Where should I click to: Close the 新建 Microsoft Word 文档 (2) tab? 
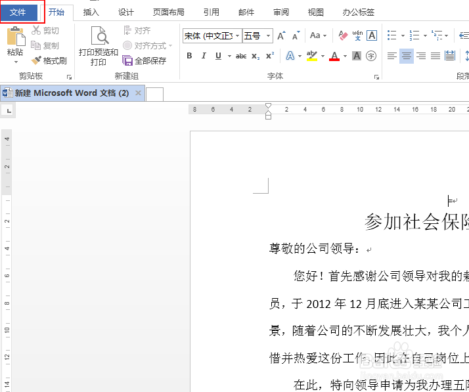(138, 93)
